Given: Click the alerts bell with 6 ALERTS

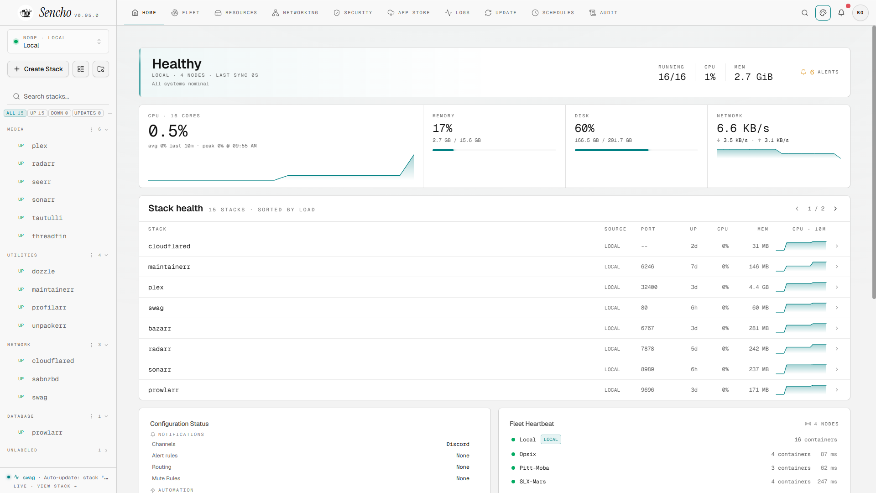Looking at the screenshot, I should click(819, 72).
